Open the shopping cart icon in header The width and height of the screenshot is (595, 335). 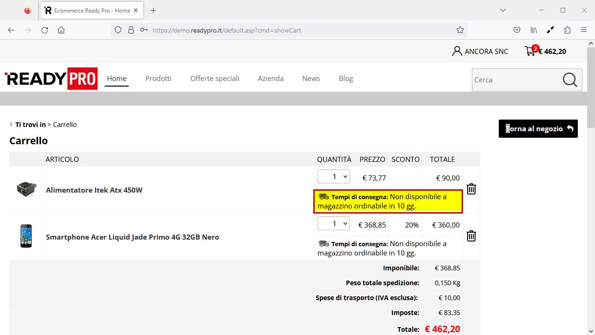pyautogui.click(x=530, y=51)
